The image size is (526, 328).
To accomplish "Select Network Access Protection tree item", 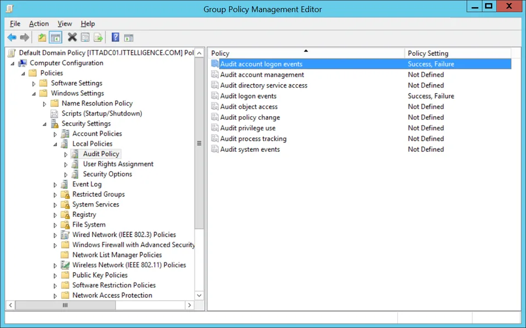I will 112,295.
